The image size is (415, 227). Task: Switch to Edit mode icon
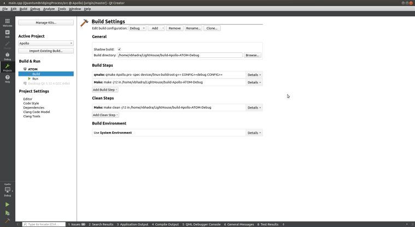pyautogui.click(x=7, y=34)
